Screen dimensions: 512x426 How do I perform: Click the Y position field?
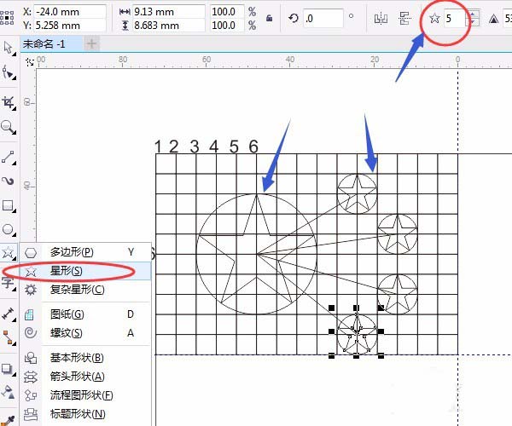click(70, 25)
